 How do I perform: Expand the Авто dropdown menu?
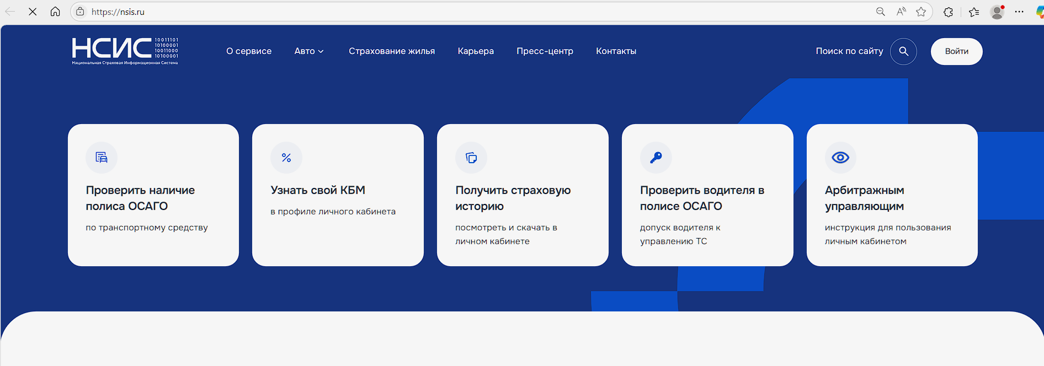point(309,51)
